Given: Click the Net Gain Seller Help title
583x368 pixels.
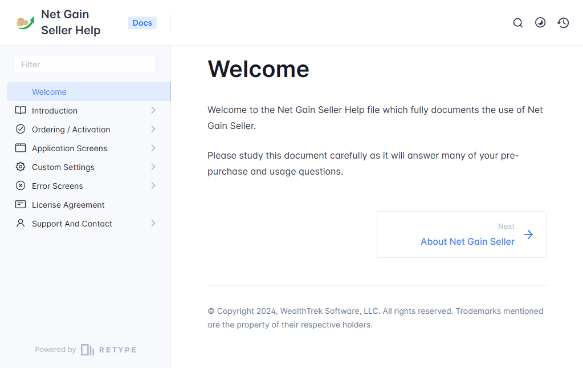Looking at the screenshot, I should coord(71,22).
